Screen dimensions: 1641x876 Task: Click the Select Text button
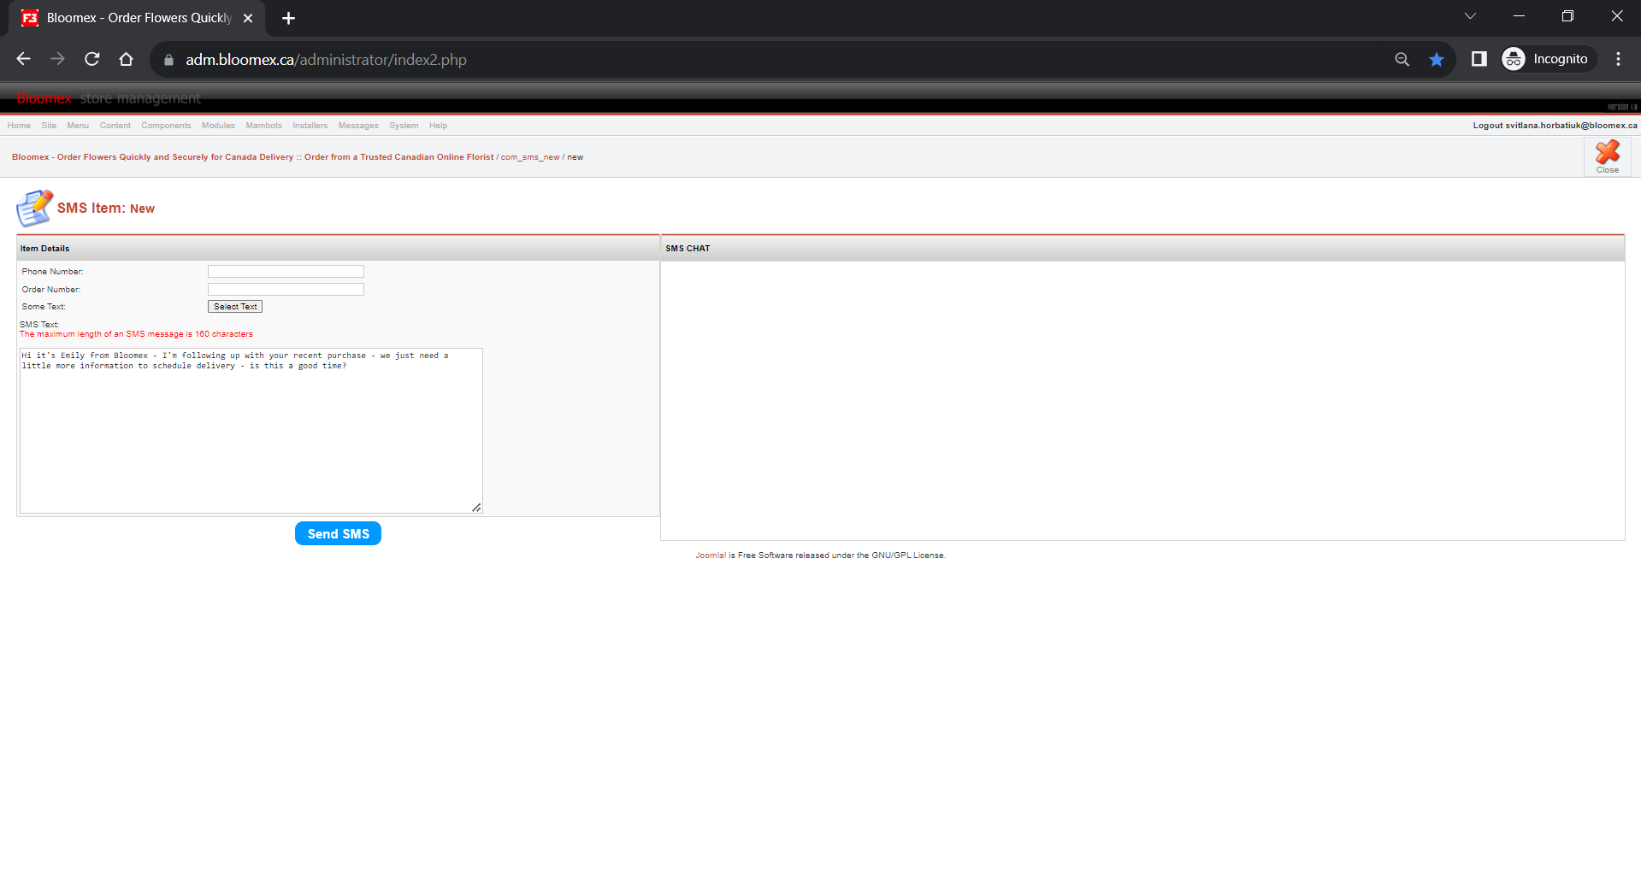point(235,307)
